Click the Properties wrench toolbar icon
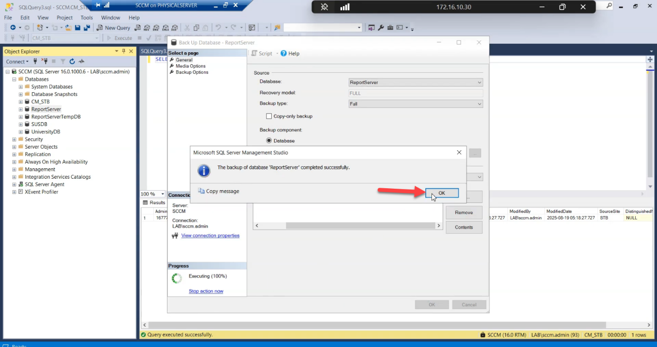Viewport: 657px width, 347px height. (381, 28)
